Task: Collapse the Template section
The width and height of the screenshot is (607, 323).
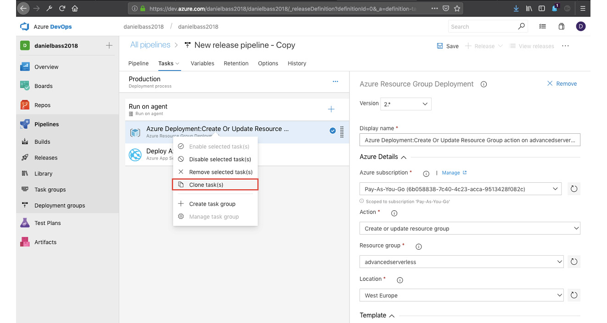Action: tap(392, 316)
